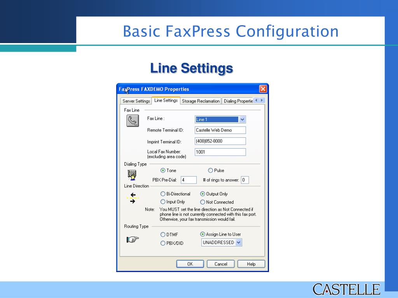
Task: Click the Help button
Action: (x=251, y=264)
